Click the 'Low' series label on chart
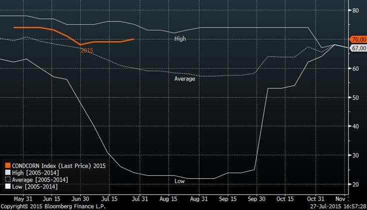Image resolution: width=367 pixels, height=210 pixels. point(180,181)
